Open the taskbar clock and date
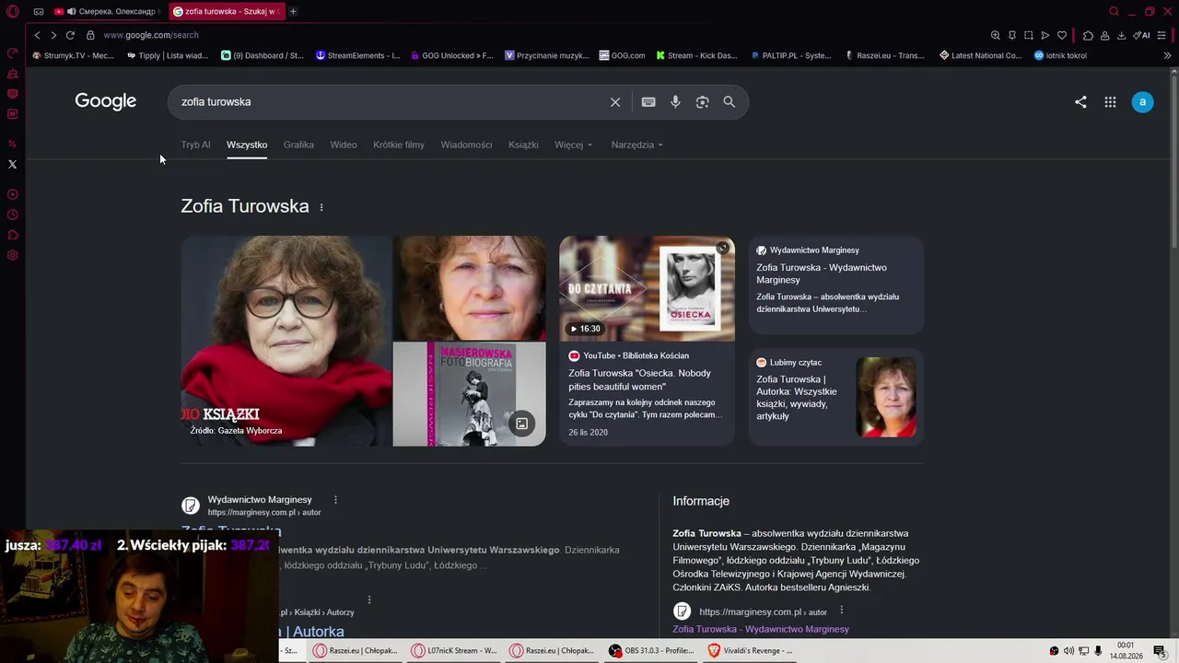 pos(1126,651)
